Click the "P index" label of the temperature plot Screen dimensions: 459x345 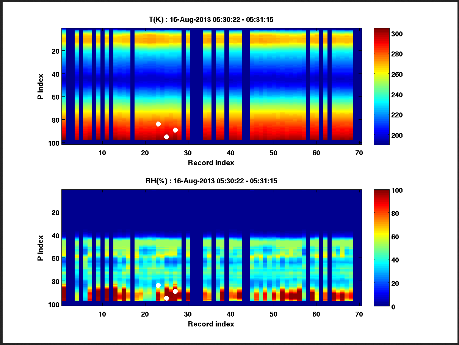(x=40, y=86)
